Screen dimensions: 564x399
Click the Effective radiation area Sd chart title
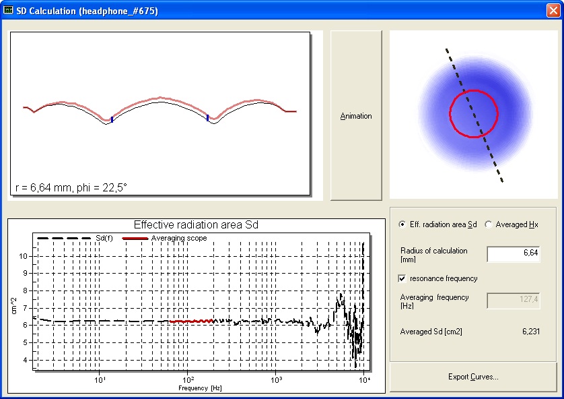[196, 225]
